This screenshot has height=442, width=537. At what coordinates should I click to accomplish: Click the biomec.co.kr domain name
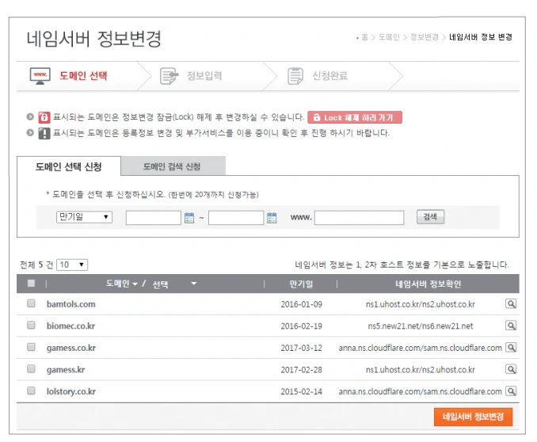[x=71, y=326]
